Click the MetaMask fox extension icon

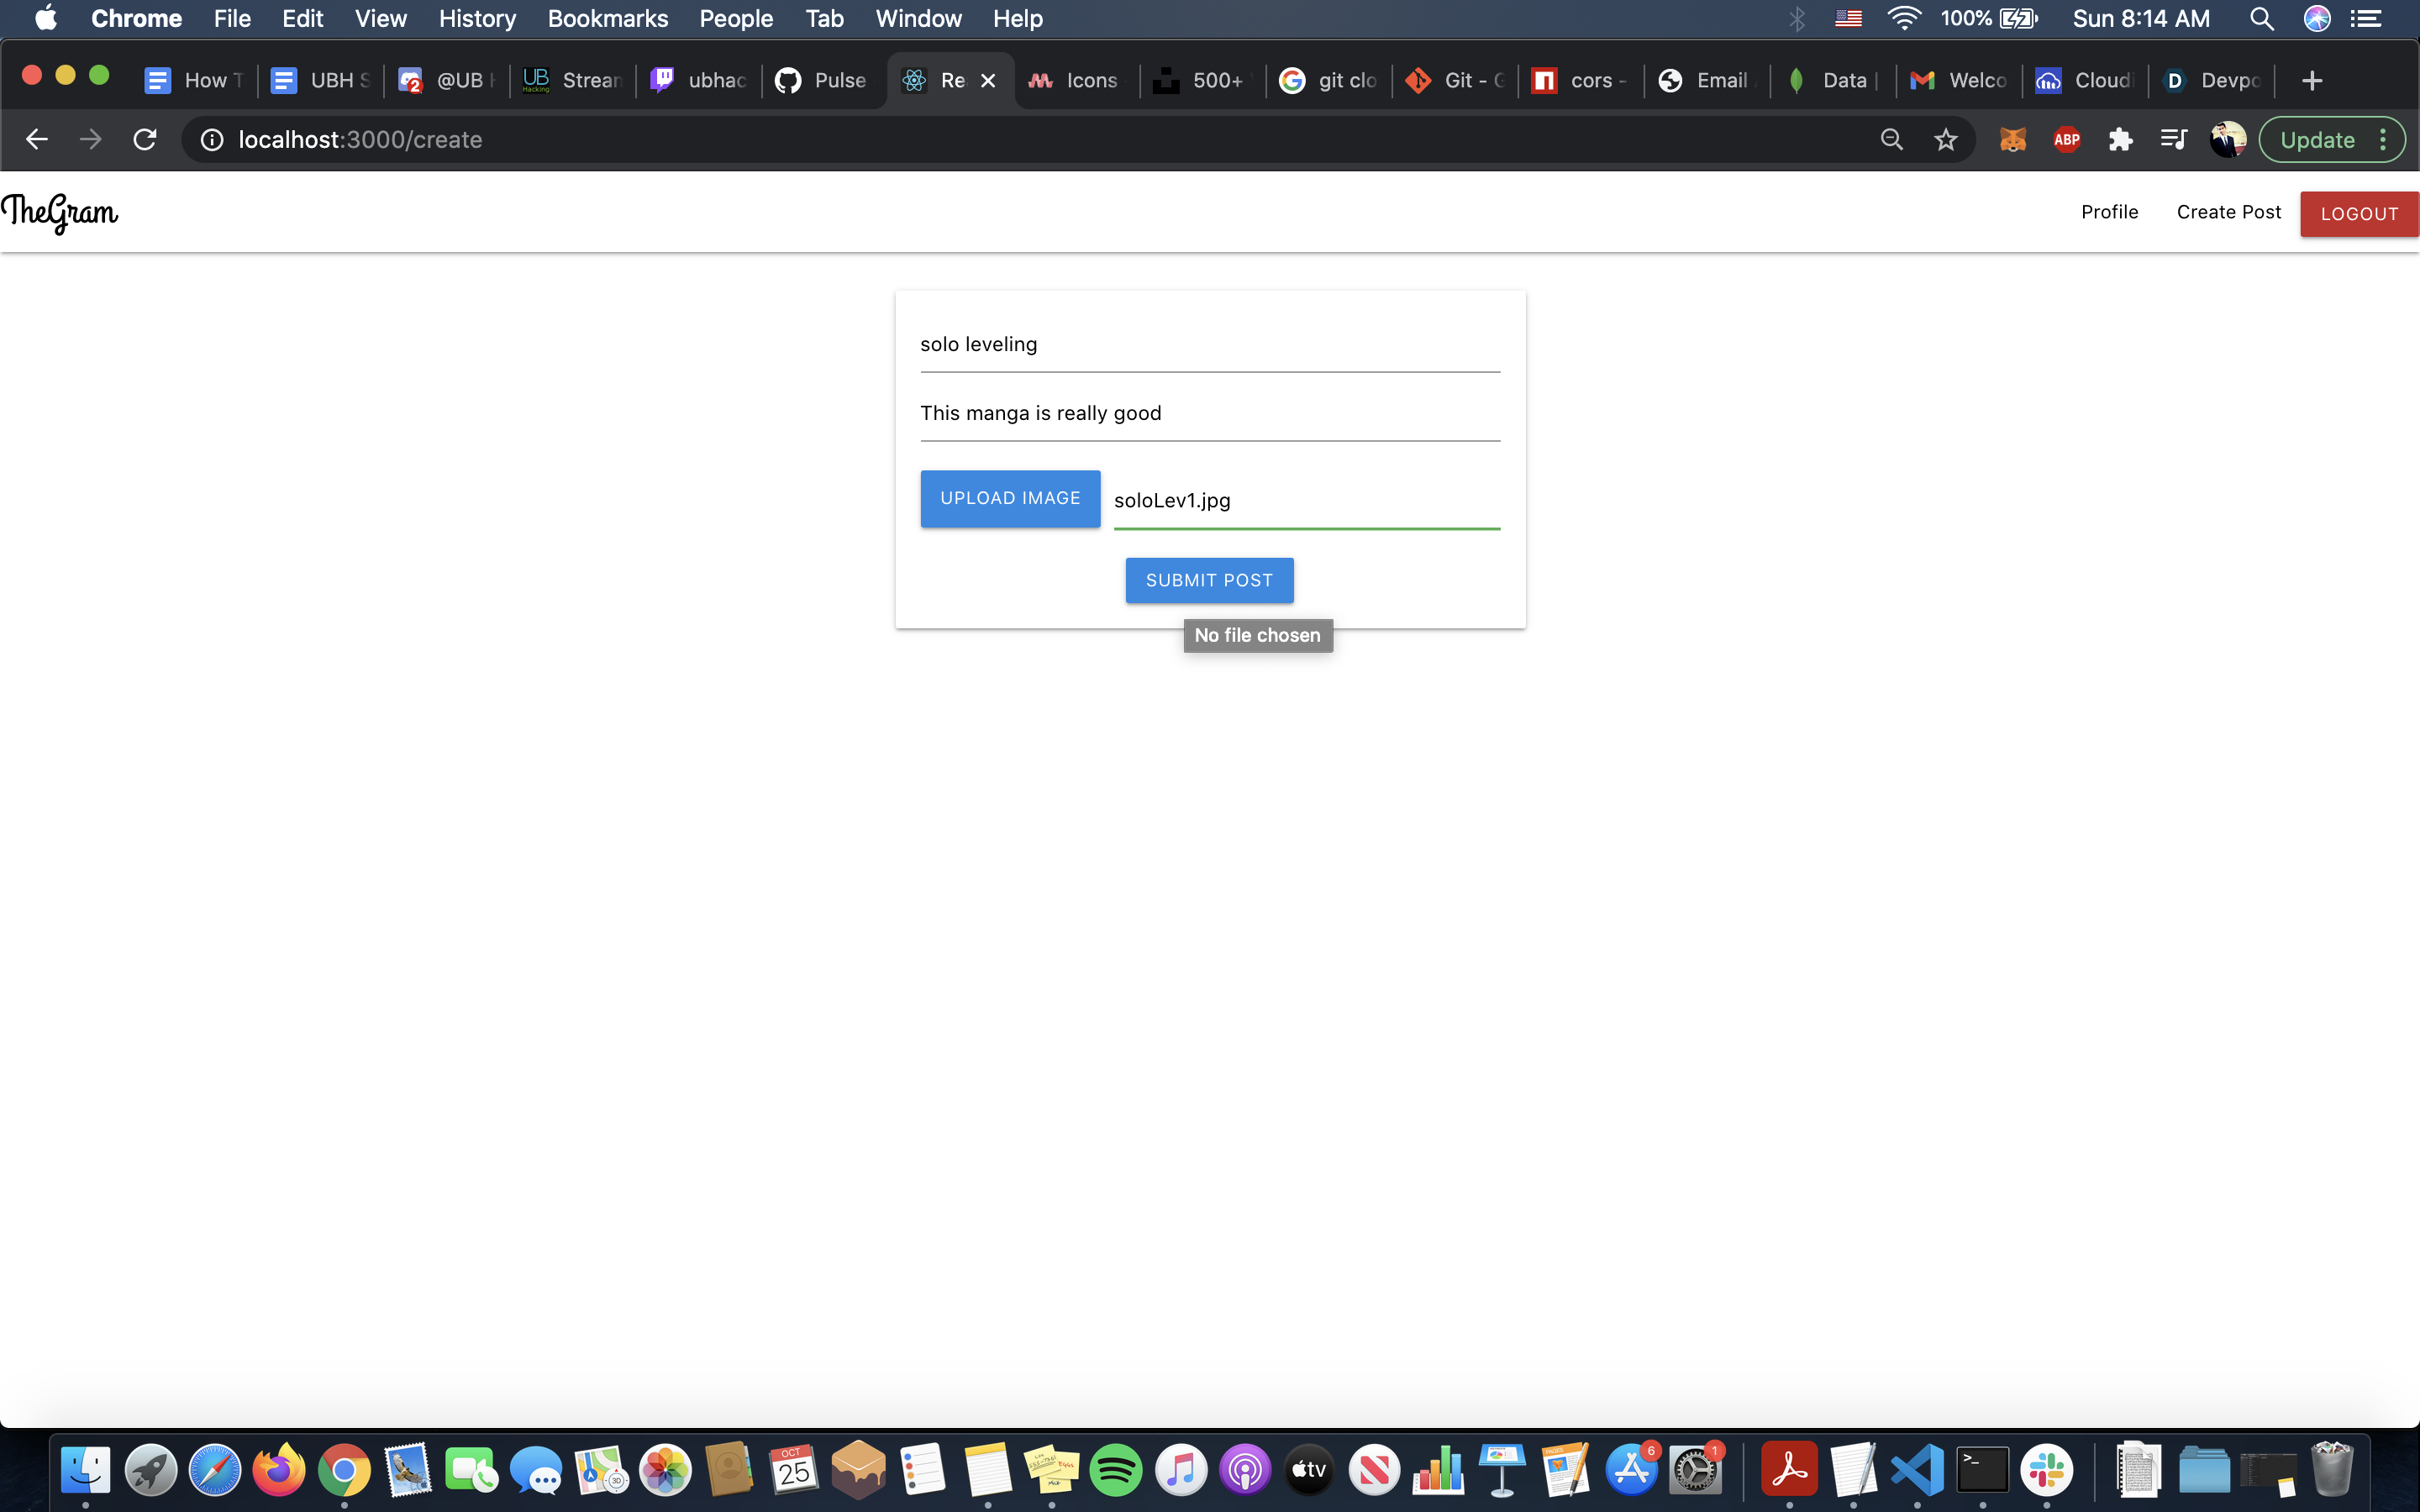(2012, 140)
